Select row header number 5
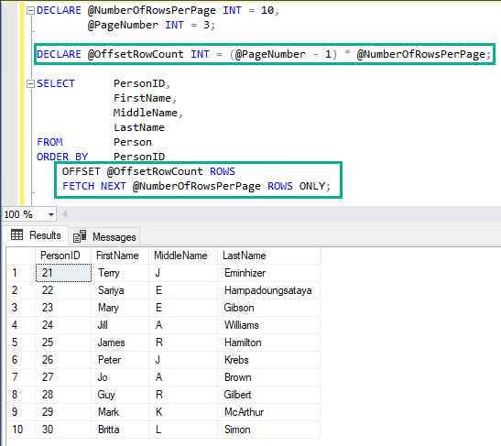The height and width of the screenshot is (446, 501). (x=21, y=343)
